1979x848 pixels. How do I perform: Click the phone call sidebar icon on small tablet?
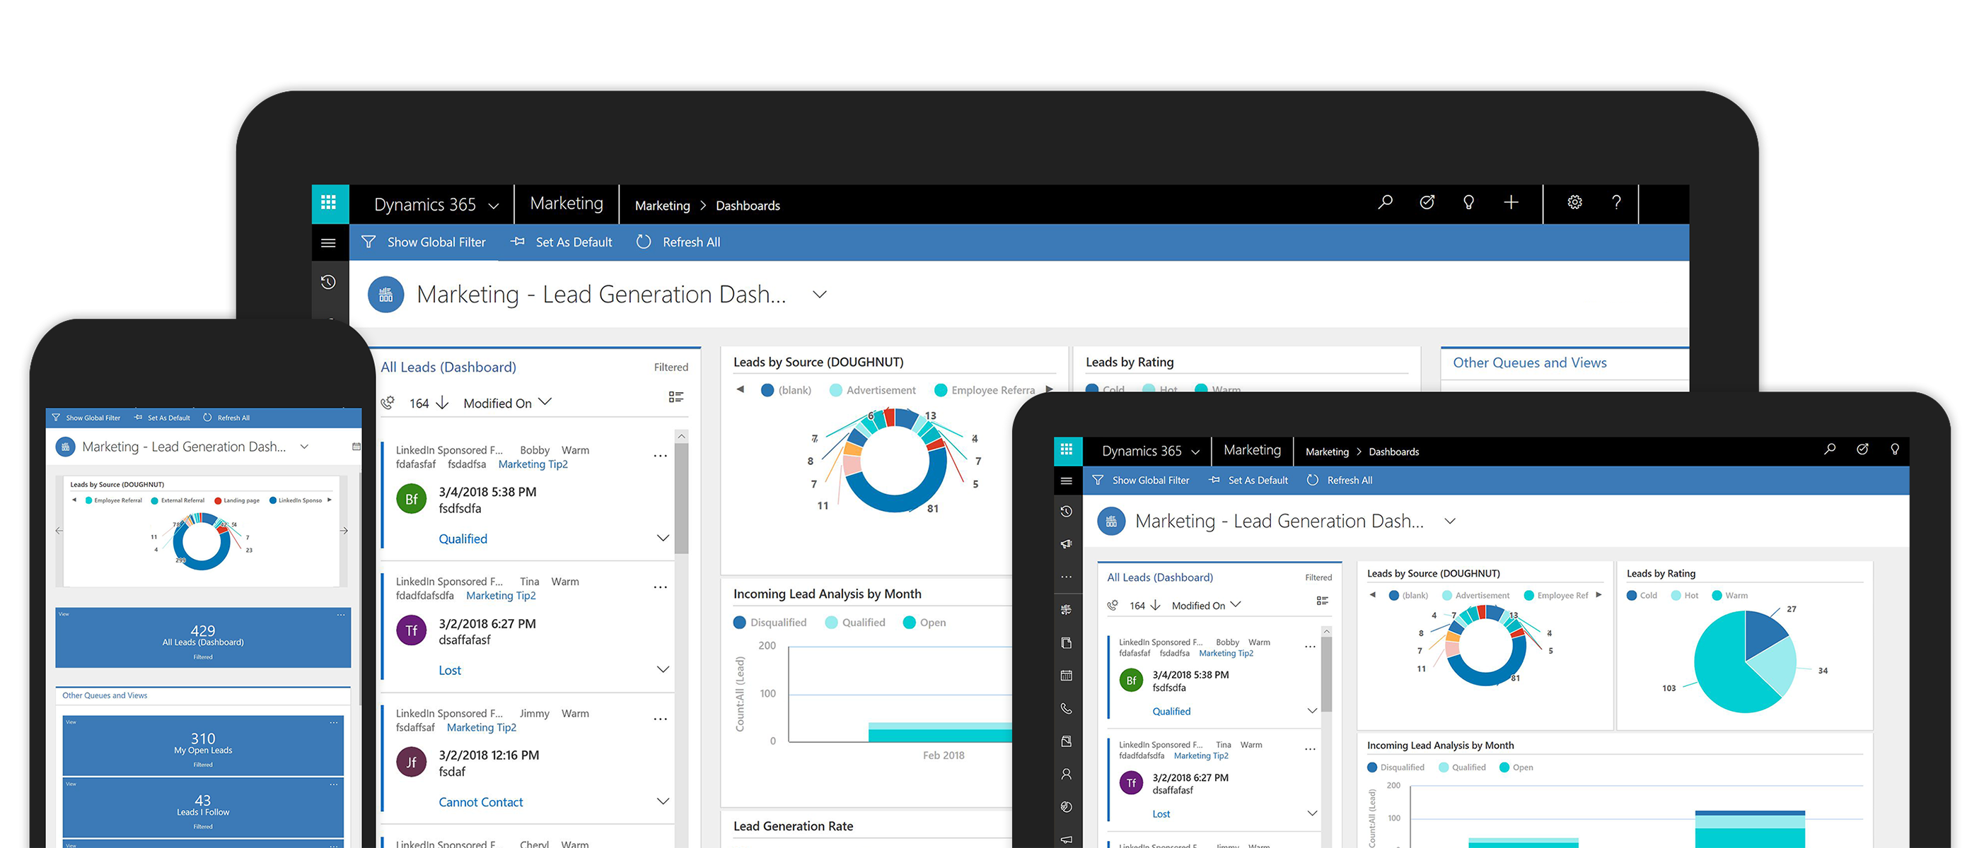(x=1067, y=709)
